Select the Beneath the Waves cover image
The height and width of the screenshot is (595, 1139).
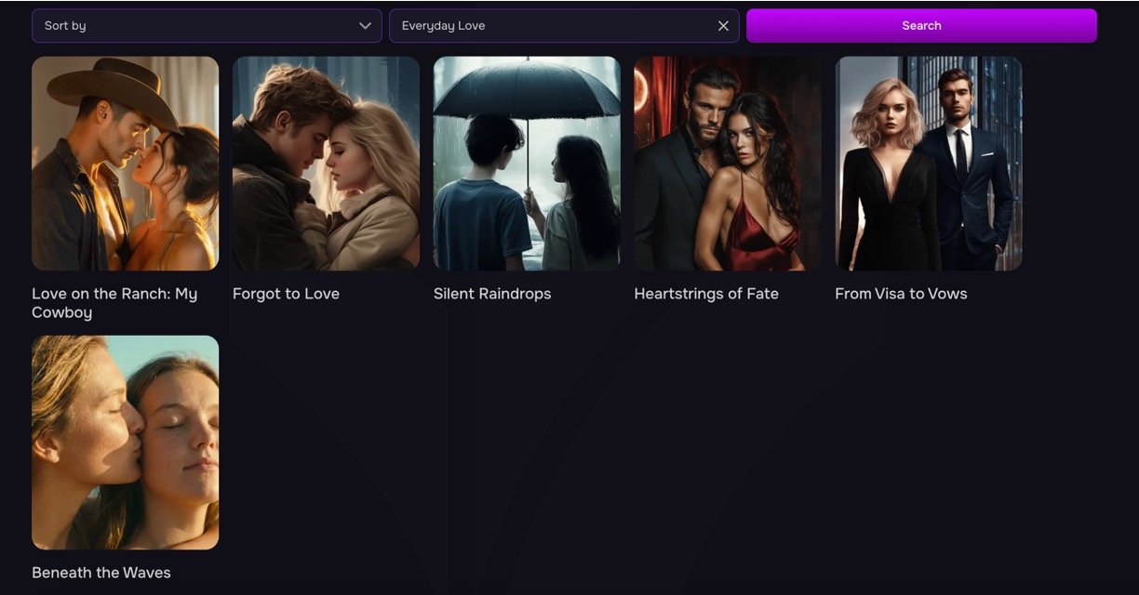(125, 443)
